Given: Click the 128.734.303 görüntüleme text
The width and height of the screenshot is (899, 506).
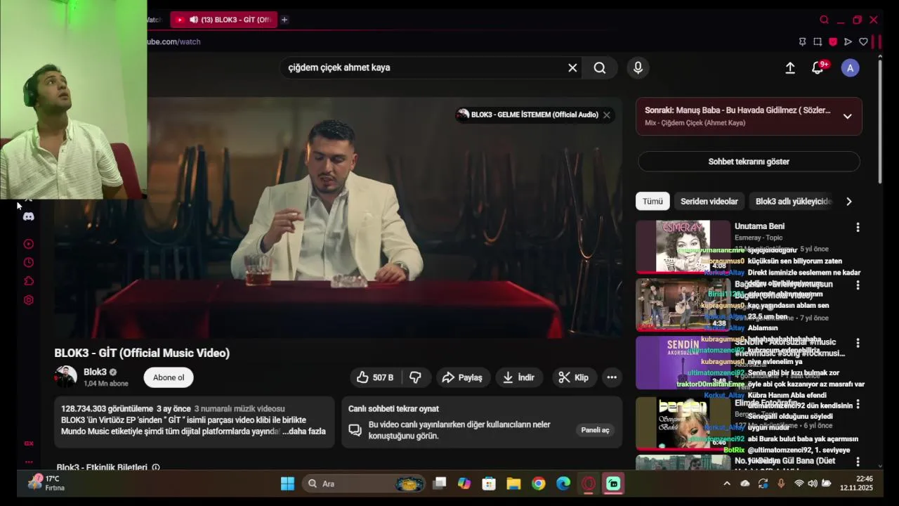Looking at the screenshot, I should point(107,408).
